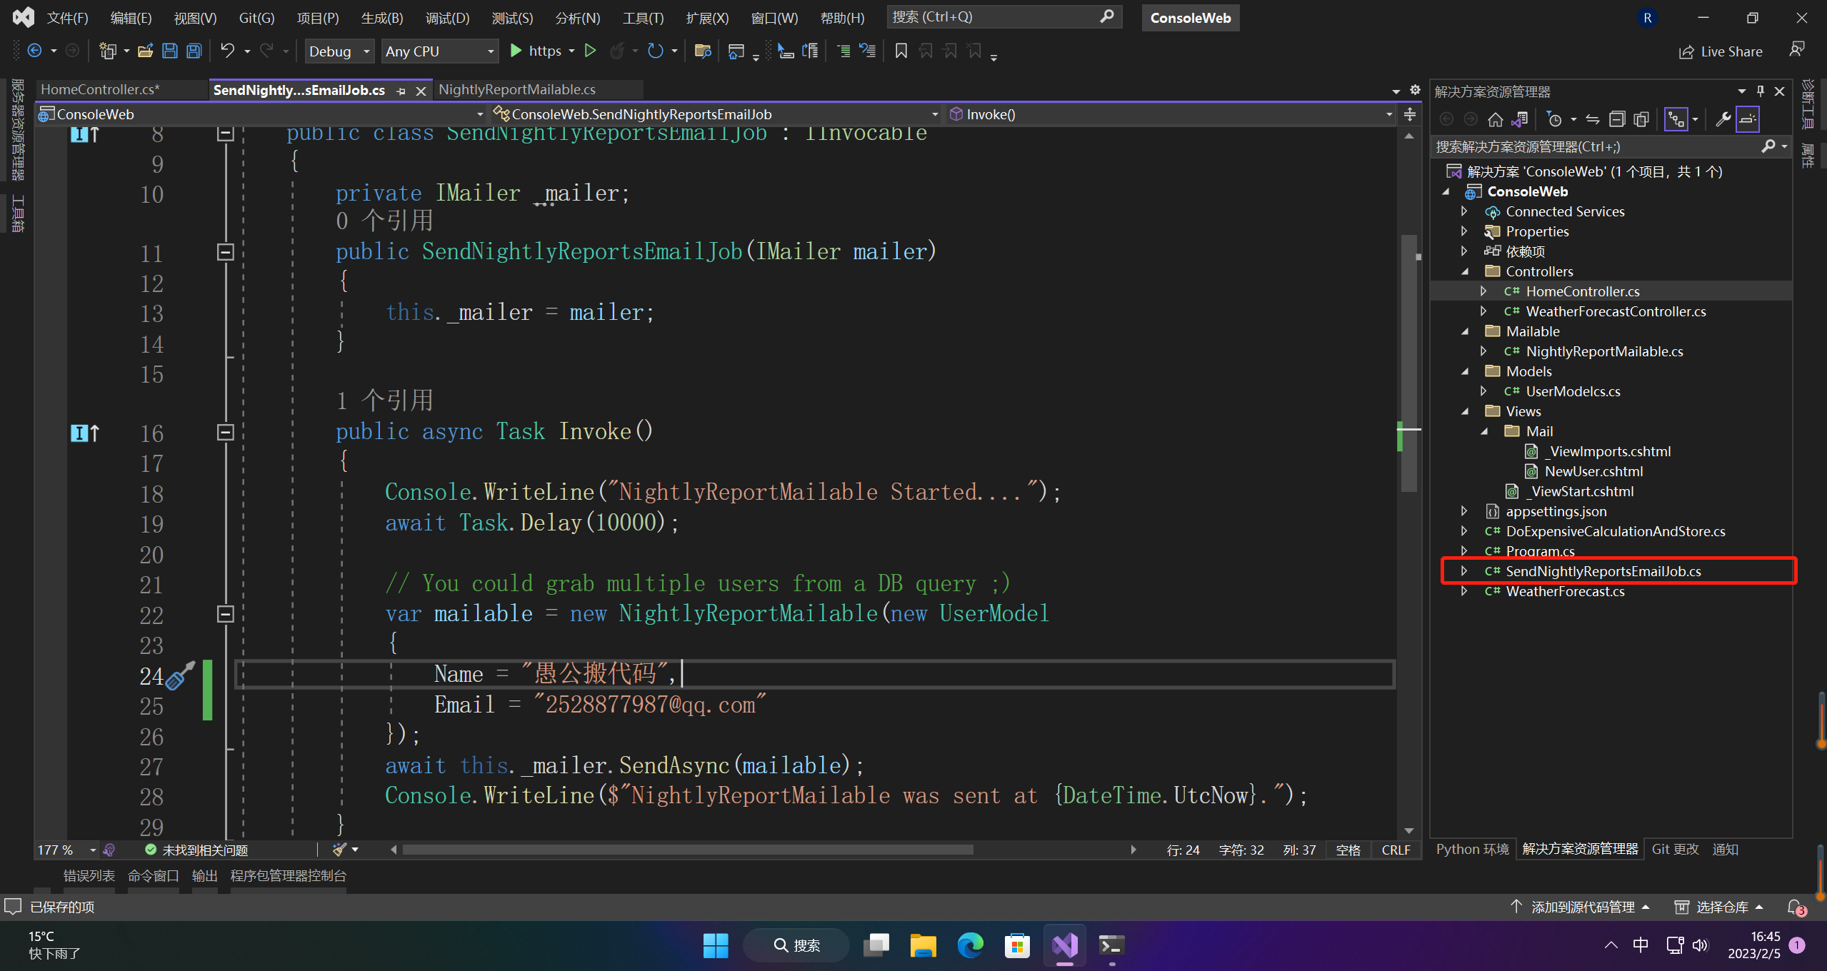Click Home icon in Solution Explorer toolbar
1827x971 pixels.
(1495, 120)
